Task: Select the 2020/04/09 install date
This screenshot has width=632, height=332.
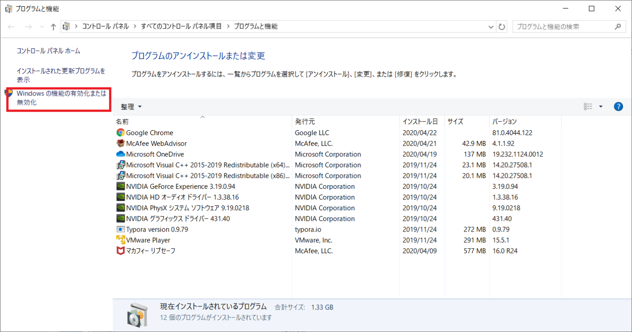Action: tap(420, 251)
